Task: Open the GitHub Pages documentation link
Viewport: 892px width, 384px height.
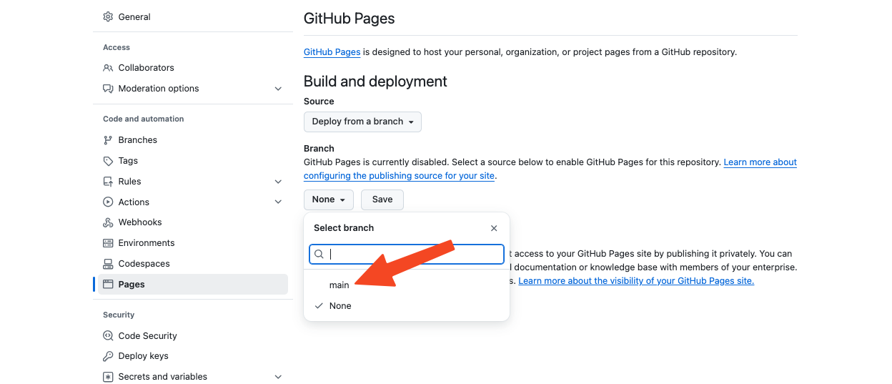Action: point(332,52)
